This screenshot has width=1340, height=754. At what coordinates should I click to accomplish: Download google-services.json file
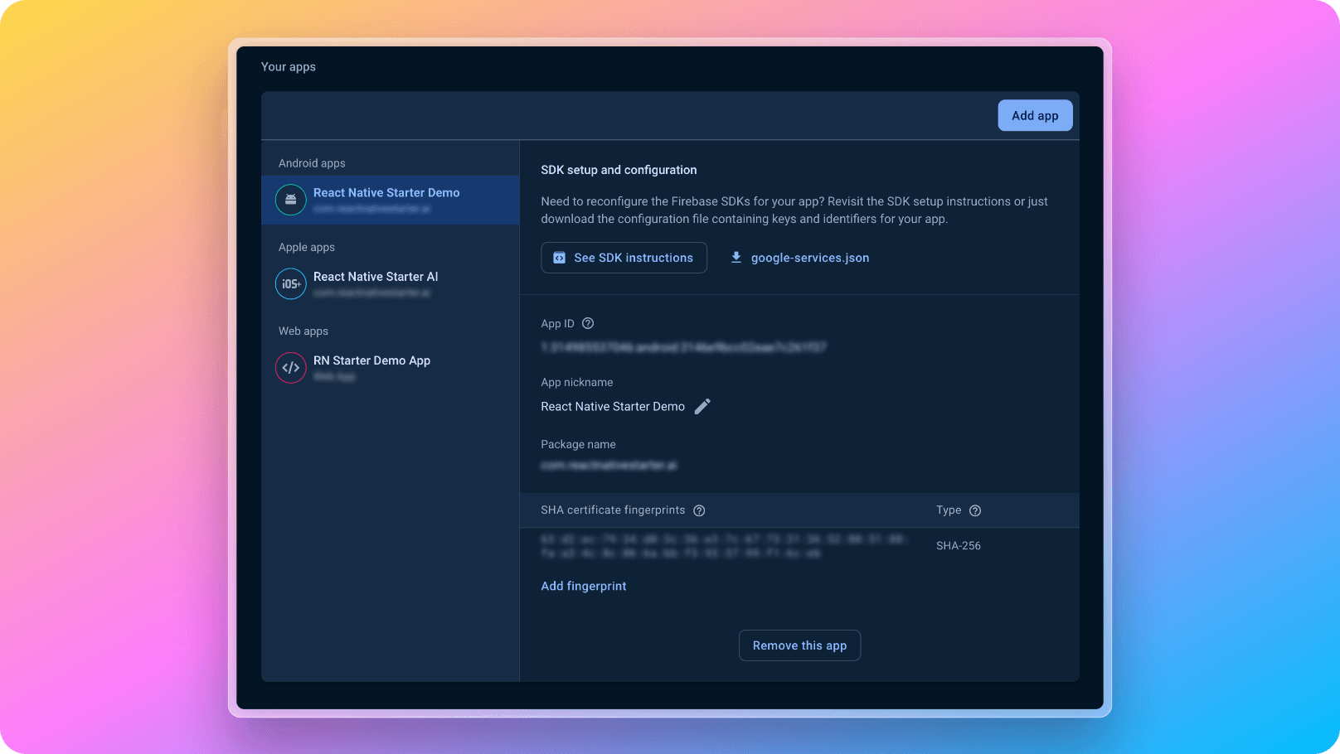pos(799,258)
